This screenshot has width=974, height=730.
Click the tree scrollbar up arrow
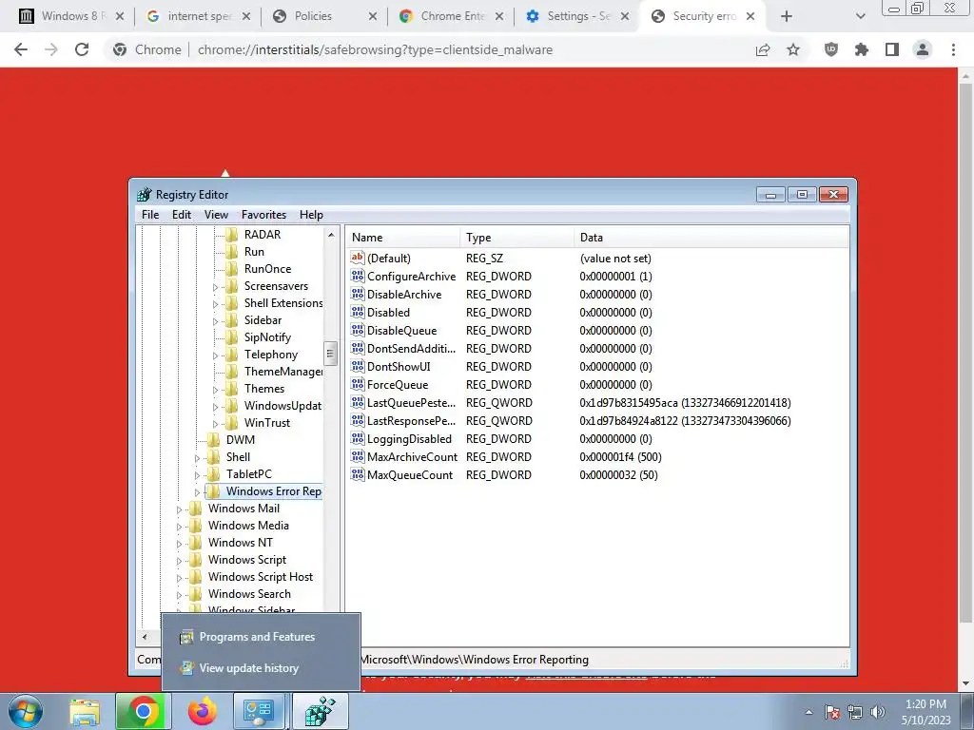point(330,235)
